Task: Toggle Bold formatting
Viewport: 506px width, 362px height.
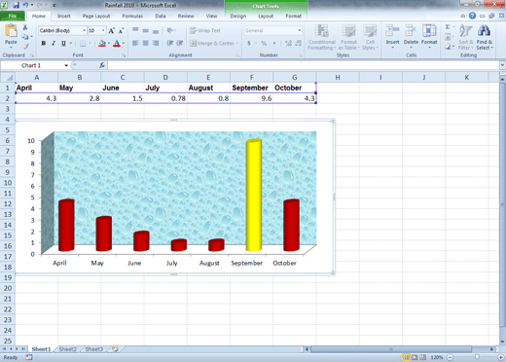Action: pyautogui.click(x=44, y=43)
